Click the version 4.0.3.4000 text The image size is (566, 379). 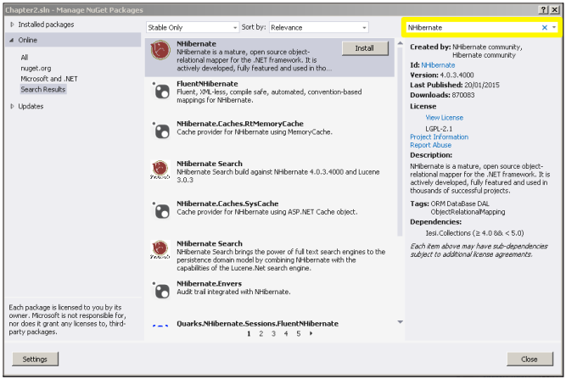click(x=457, y=75)
